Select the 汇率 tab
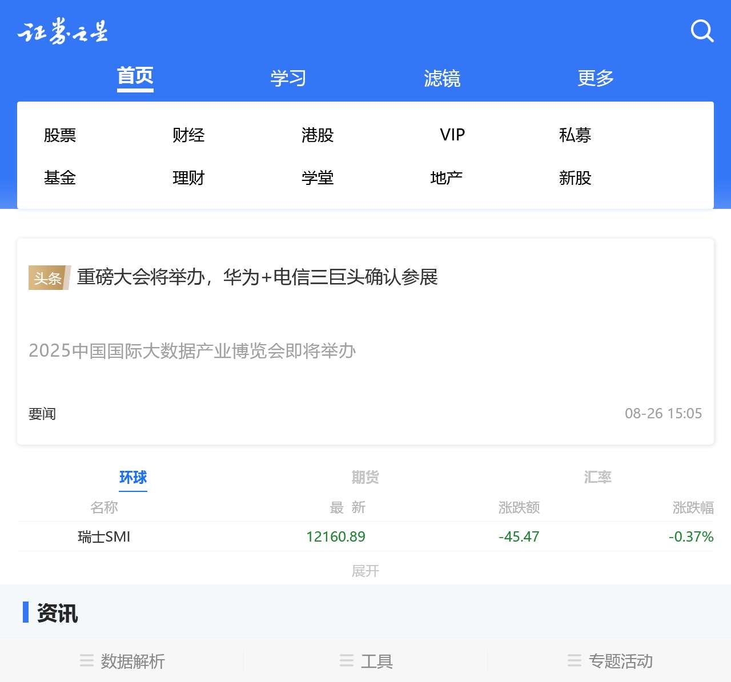 (597, 477)
